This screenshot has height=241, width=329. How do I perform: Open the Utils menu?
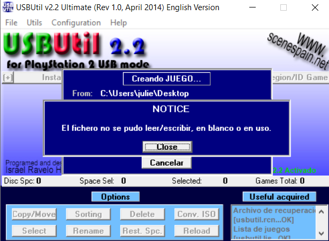point(34,22)
